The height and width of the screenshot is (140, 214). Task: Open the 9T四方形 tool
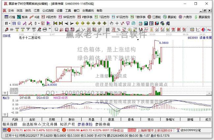pyautogui.click(x=120, y=17)
